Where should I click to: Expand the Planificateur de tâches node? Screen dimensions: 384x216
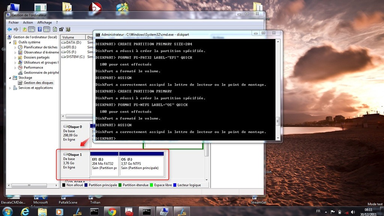[15, 47]
